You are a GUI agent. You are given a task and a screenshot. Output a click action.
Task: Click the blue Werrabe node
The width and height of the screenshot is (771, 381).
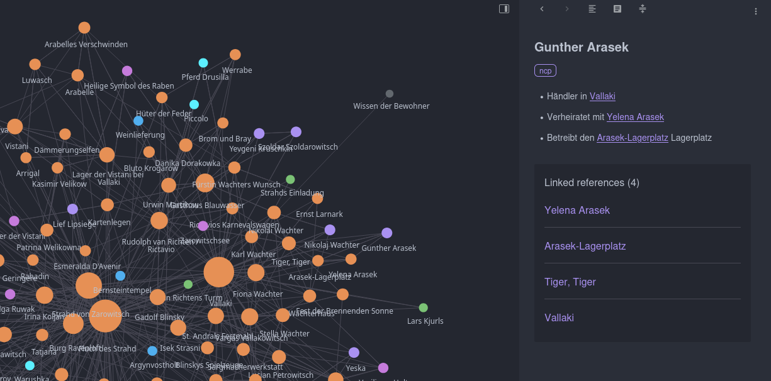[203, 62]
